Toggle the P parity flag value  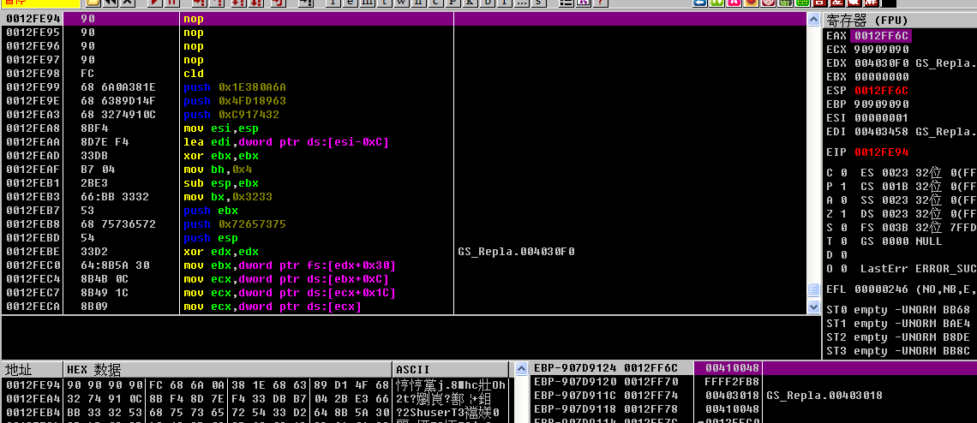[x=844, y=187]
